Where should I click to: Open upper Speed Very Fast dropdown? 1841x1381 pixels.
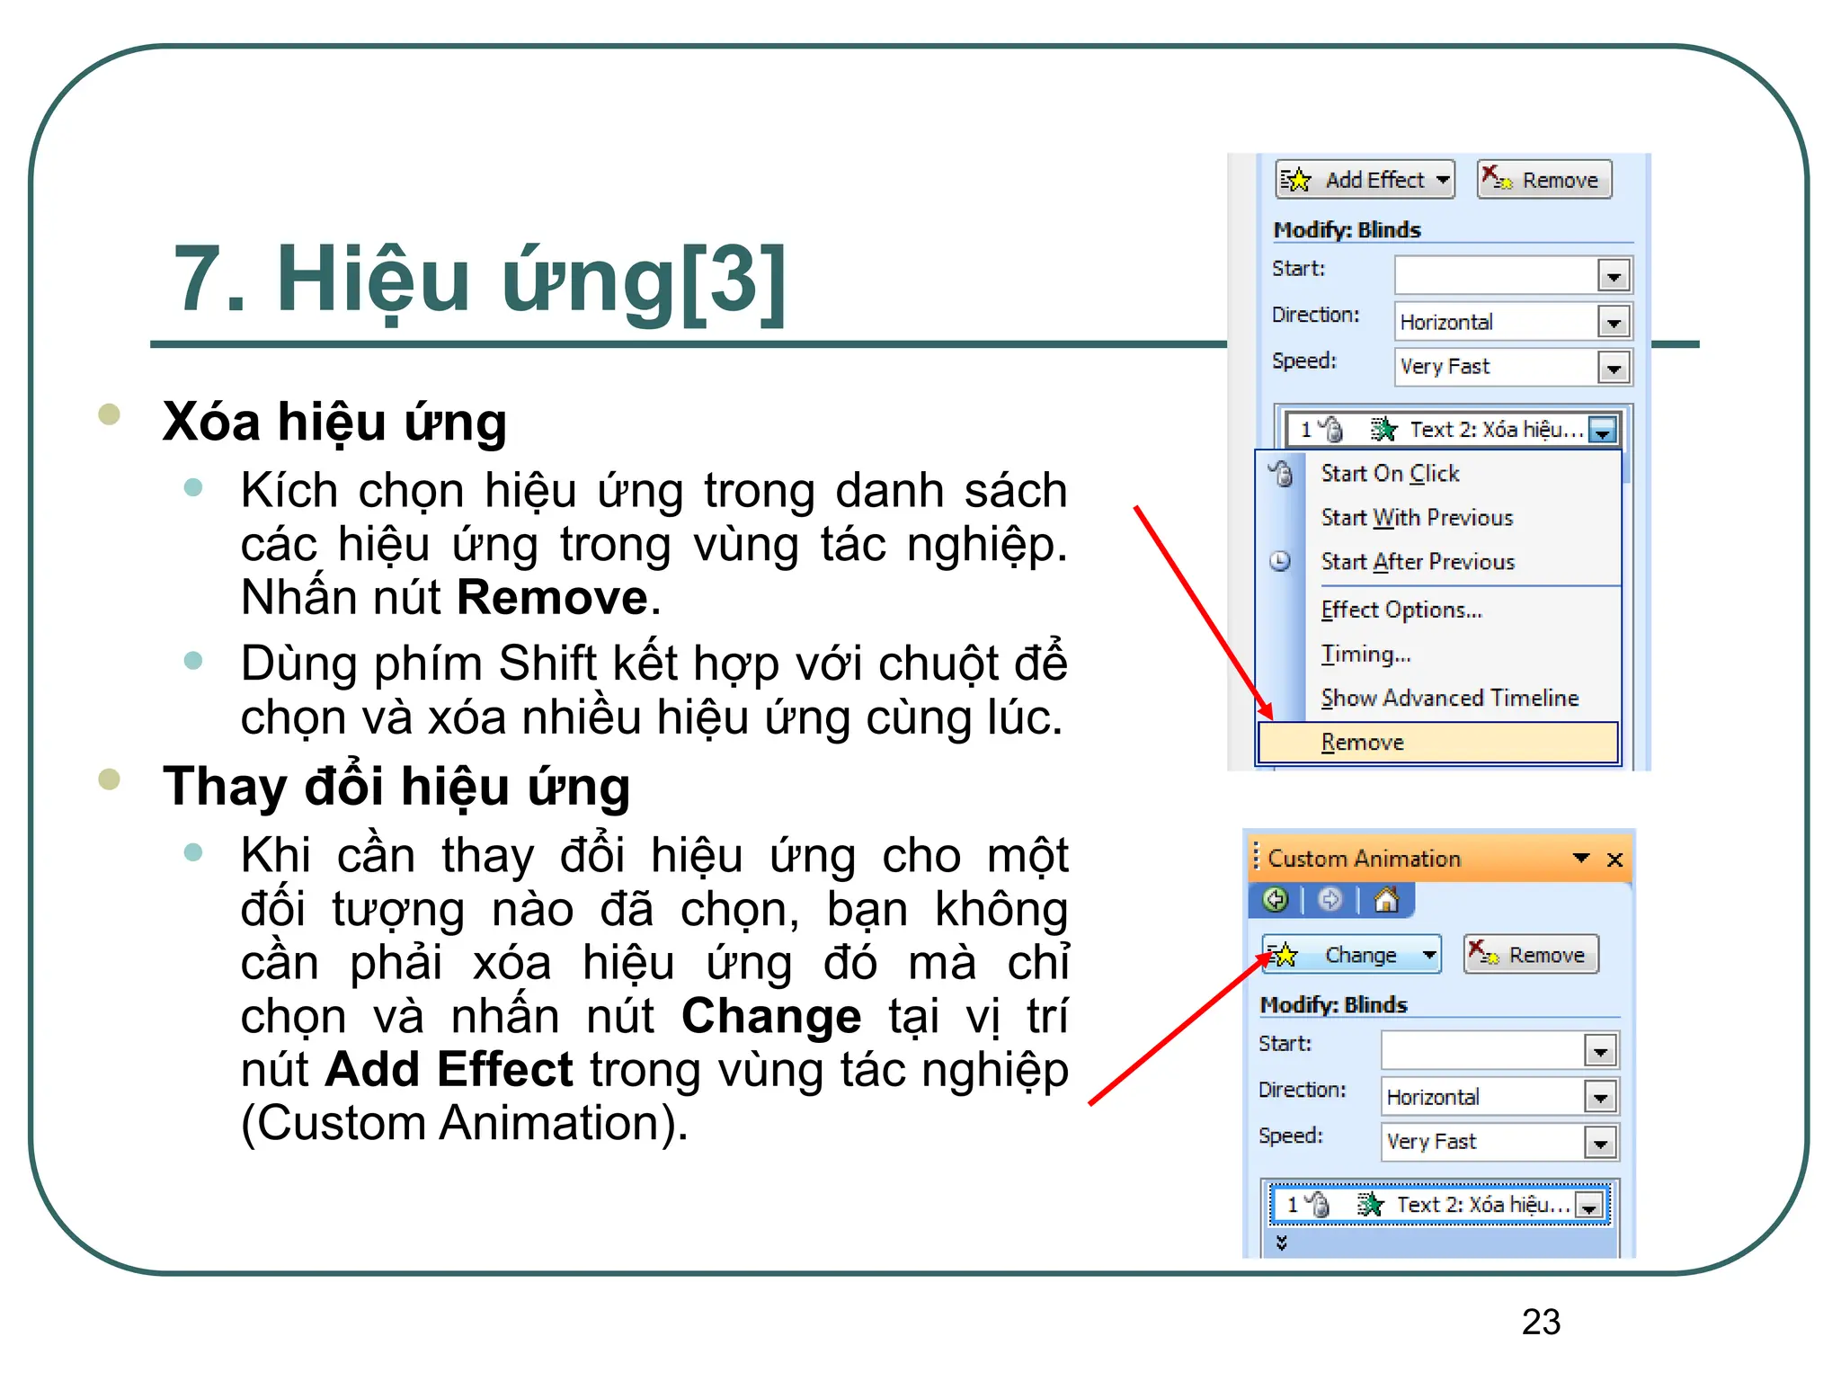tap(1614, 368)
